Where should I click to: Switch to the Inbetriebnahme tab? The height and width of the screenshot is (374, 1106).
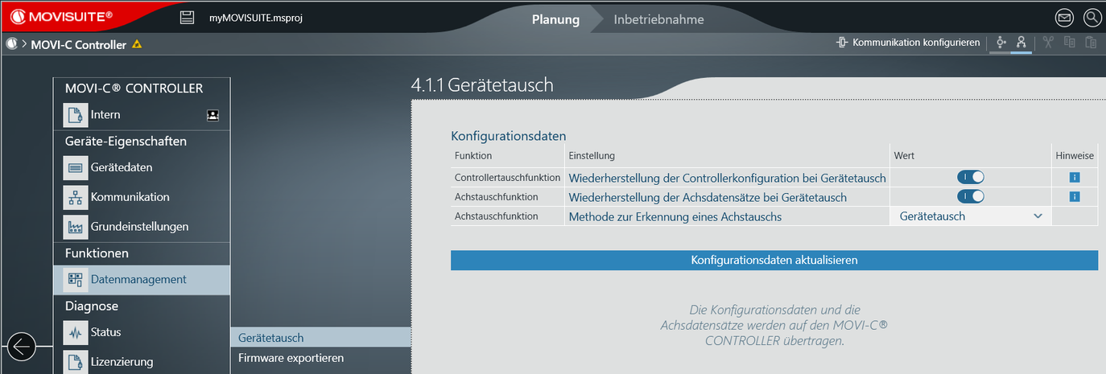(658, 19)
